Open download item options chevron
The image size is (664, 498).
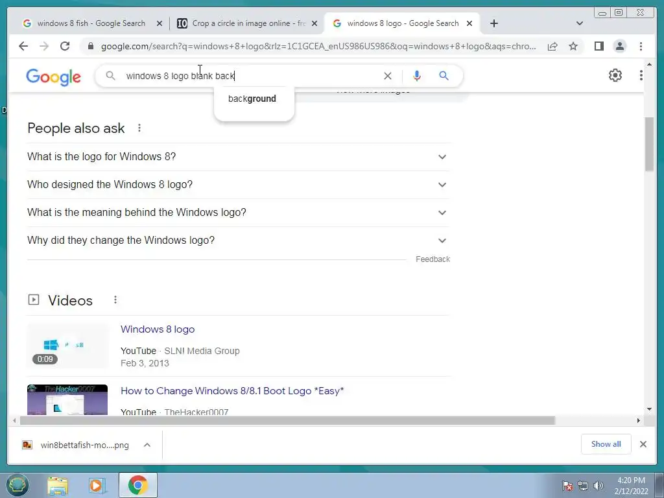pos(147,445)
